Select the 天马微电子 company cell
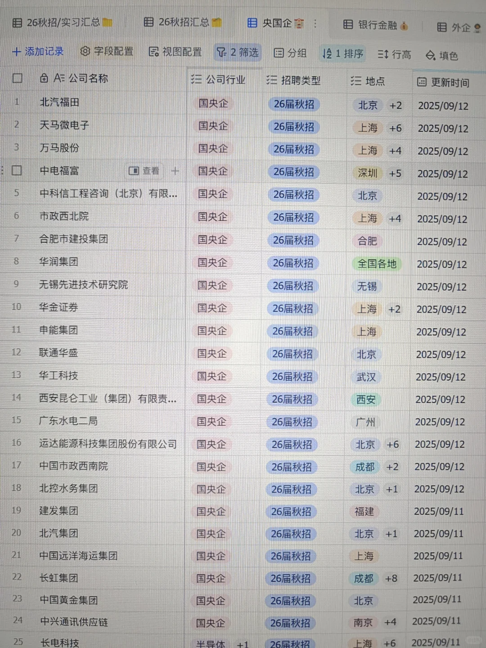 click(64, 125)
